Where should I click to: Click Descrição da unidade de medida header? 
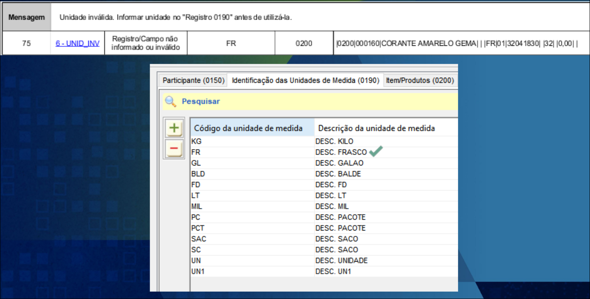[x=386, y=128]
